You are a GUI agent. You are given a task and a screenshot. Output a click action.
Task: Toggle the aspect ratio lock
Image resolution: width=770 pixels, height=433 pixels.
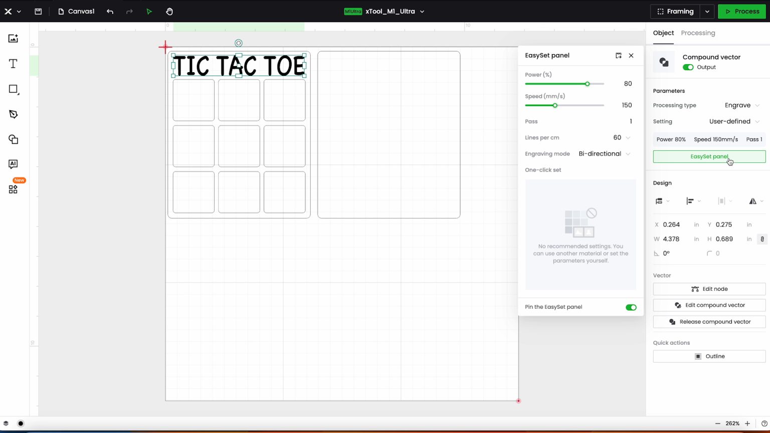point(762,239)
